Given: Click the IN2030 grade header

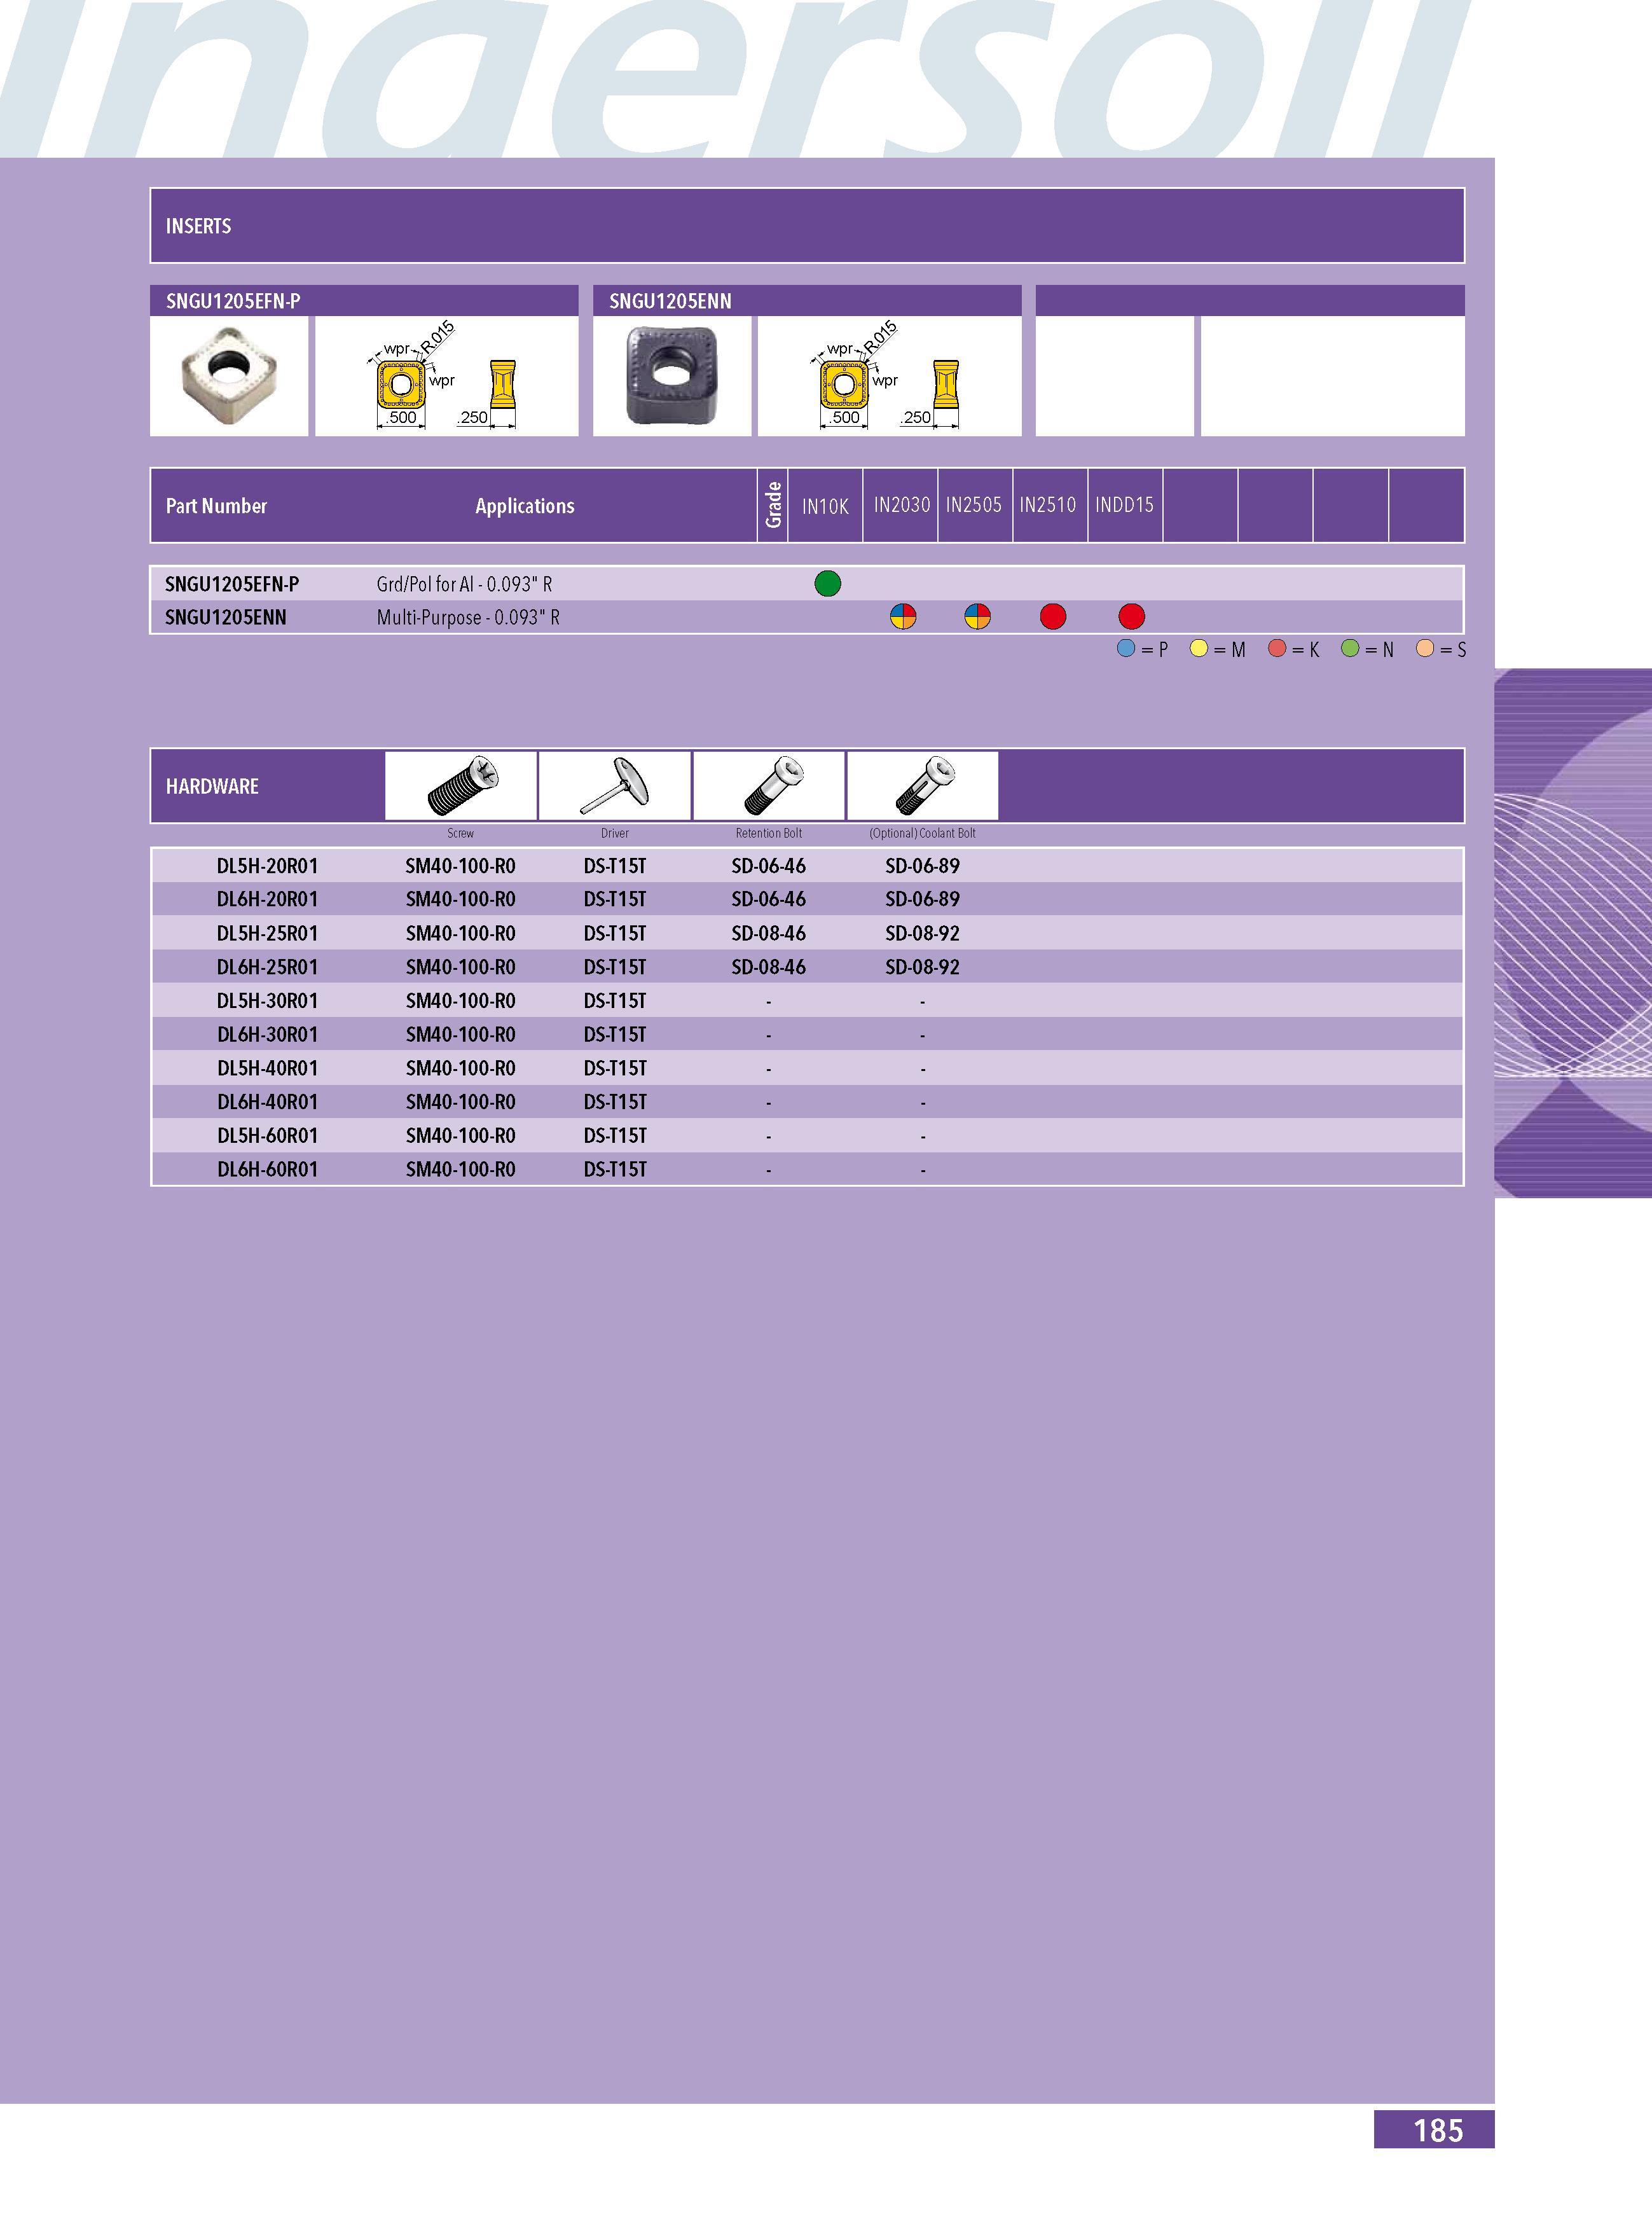Looking at the screenshot, I should click(x=902, y=505).
